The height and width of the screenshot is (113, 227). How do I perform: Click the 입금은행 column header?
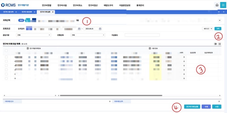[193, 53]
